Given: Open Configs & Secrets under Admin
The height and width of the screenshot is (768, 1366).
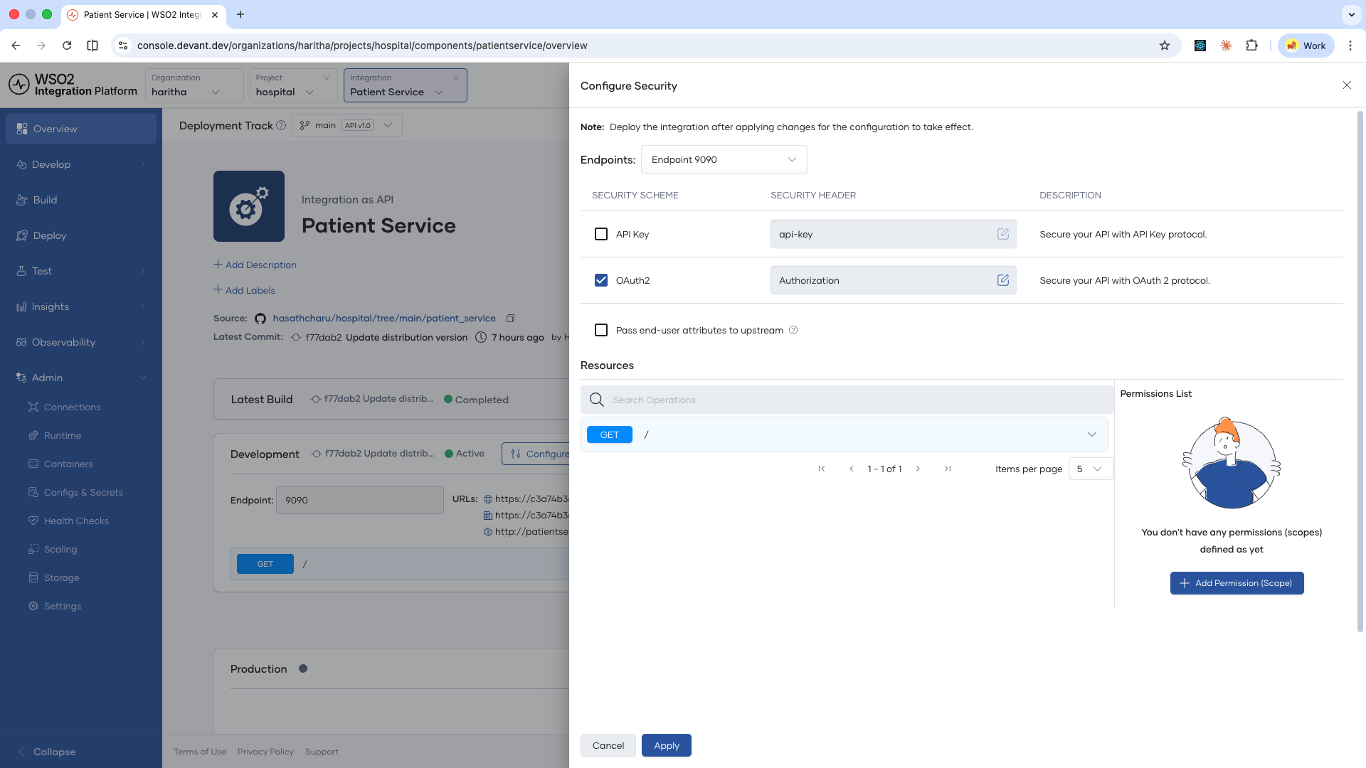Looking at the screenshot, I should coord(83,492).
